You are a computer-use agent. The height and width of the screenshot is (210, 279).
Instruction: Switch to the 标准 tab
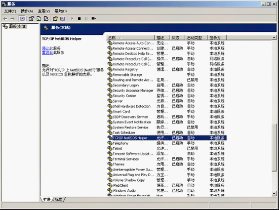pyautogui.click(x=59, y=200)
